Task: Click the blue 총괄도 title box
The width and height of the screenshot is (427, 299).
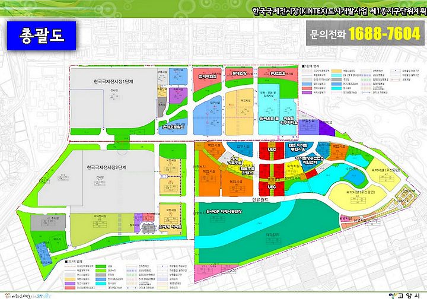Action: [x=42, y=36]
